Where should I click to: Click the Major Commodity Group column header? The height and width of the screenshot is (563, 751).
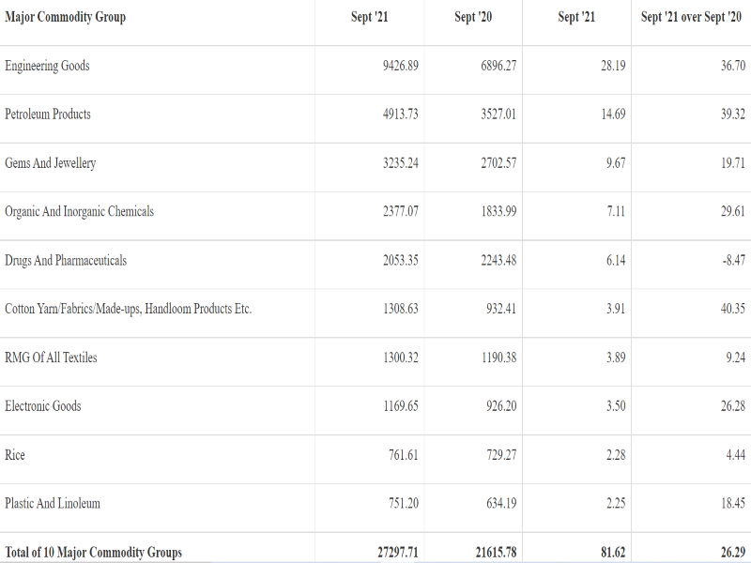pyautogui.click(x=65, y=17)
